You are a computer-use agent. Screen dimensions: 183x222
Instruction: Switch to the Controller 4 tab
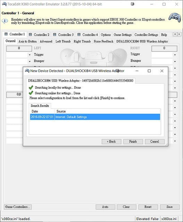88,35
